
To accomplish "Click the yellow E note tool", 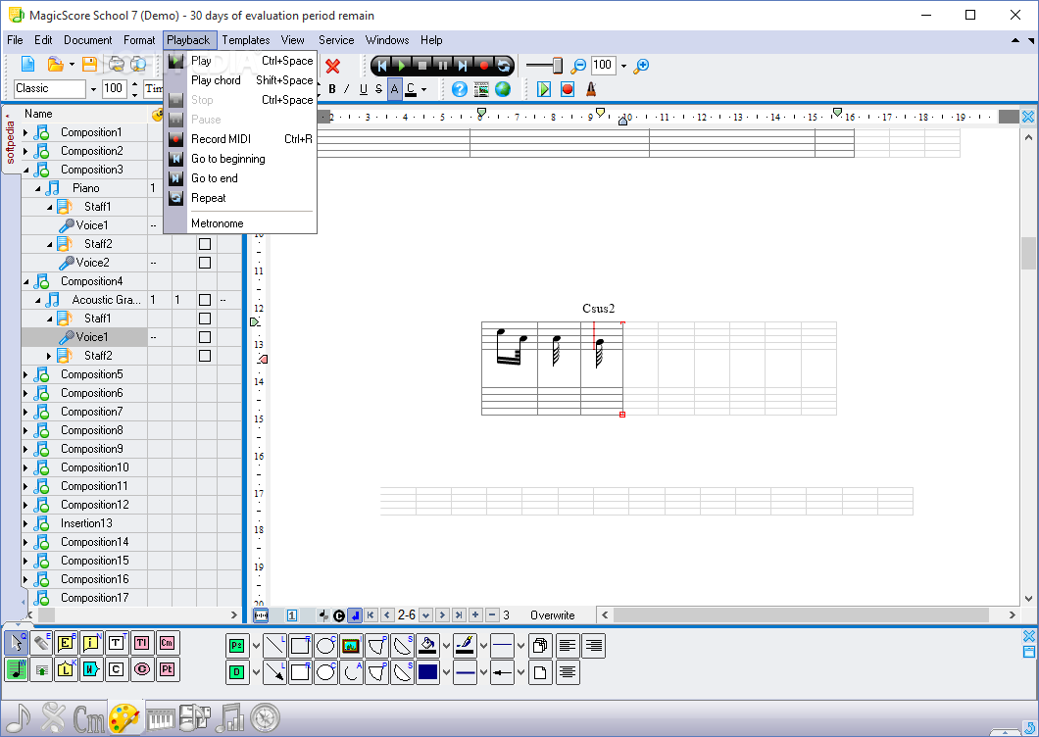I will pos(66,643).
